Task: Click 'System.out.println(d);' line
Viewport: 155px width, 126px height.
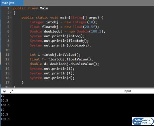Action: coord(52,78)
